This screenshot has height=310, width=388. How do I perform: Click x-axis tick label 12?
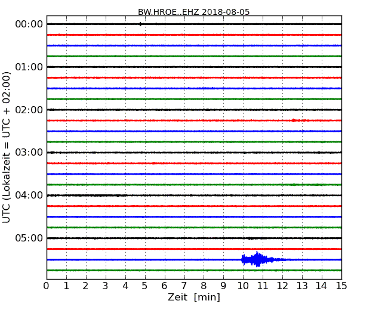pos(282,286)
